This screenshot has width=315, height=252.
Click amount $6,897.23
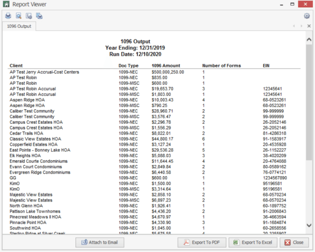pyautogui.click(x=161, y=200)
